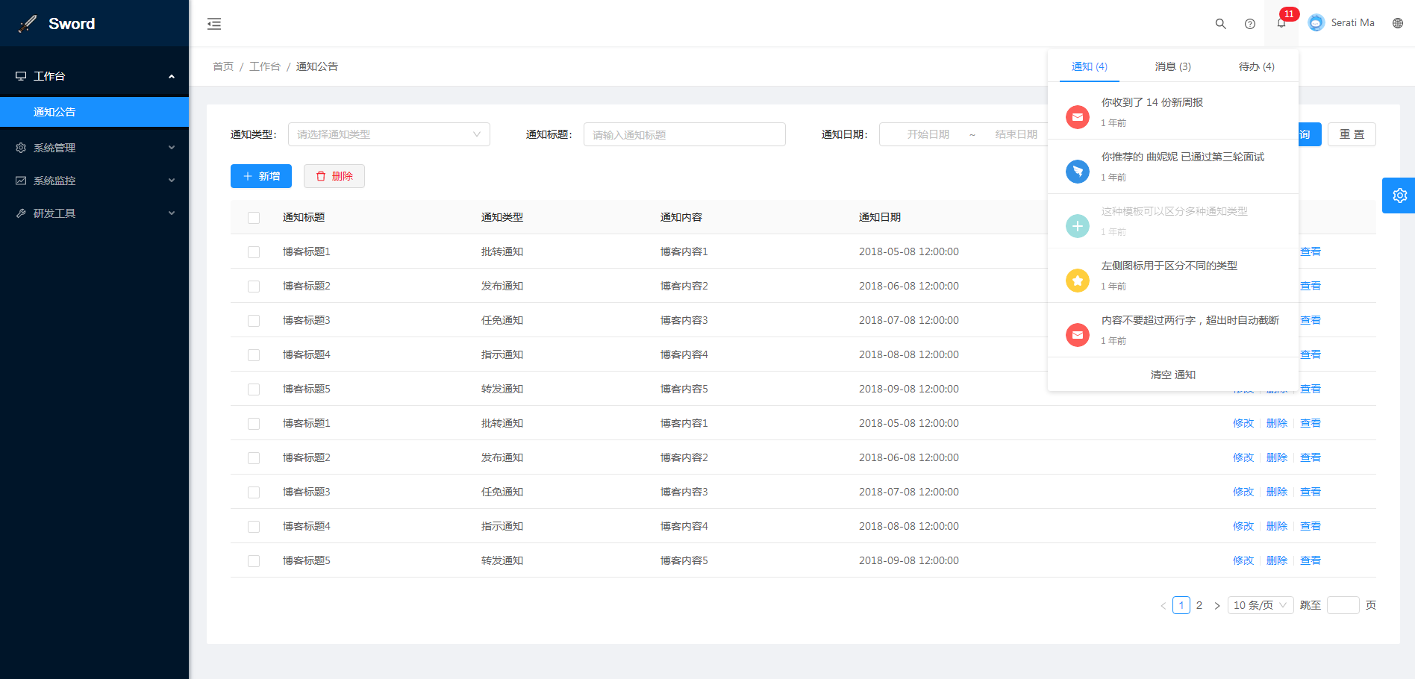1415x679 pixels.
Task: Collapse the sidebar with the menu fold icon
Action: point(214,24)
